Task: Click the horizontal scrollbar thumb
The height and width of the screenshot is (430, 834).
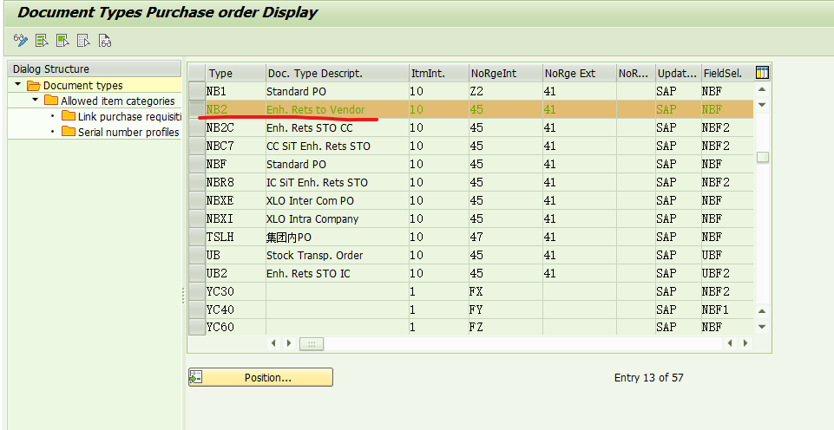Action: point(312,344)
